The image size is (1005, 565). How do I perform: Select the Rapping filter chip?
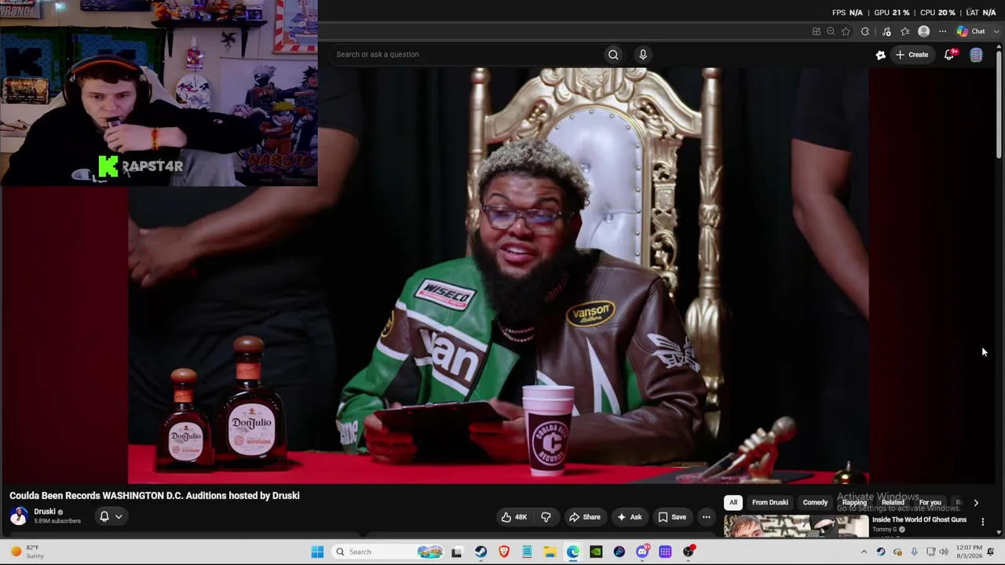pyautogui.click(x=854, y=503)
